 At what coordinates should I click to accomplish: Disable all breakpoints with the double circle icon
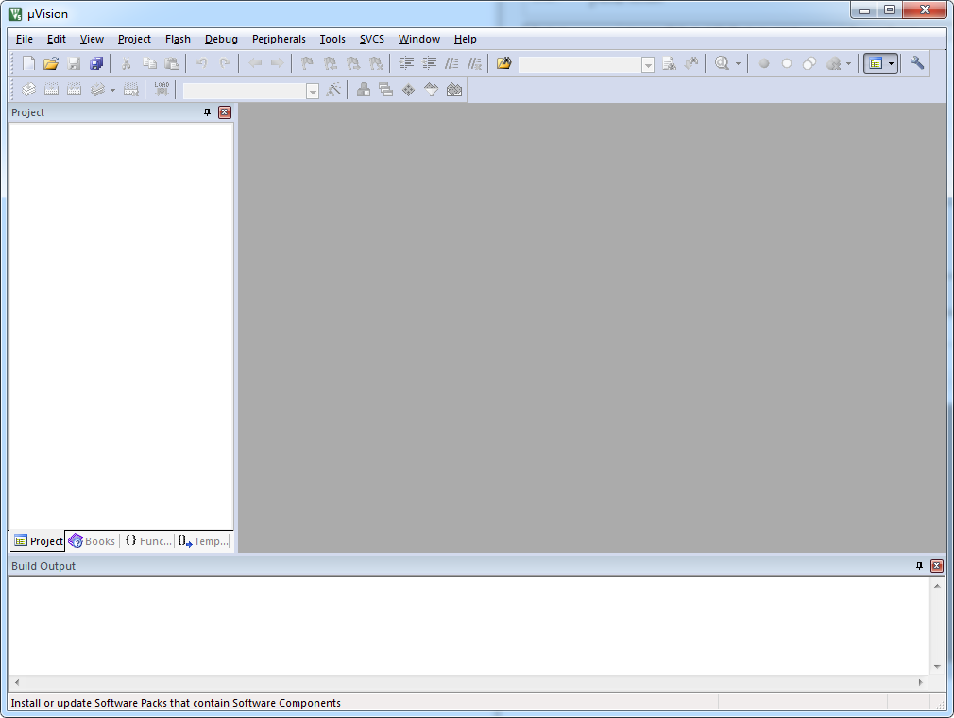point(809,63)
